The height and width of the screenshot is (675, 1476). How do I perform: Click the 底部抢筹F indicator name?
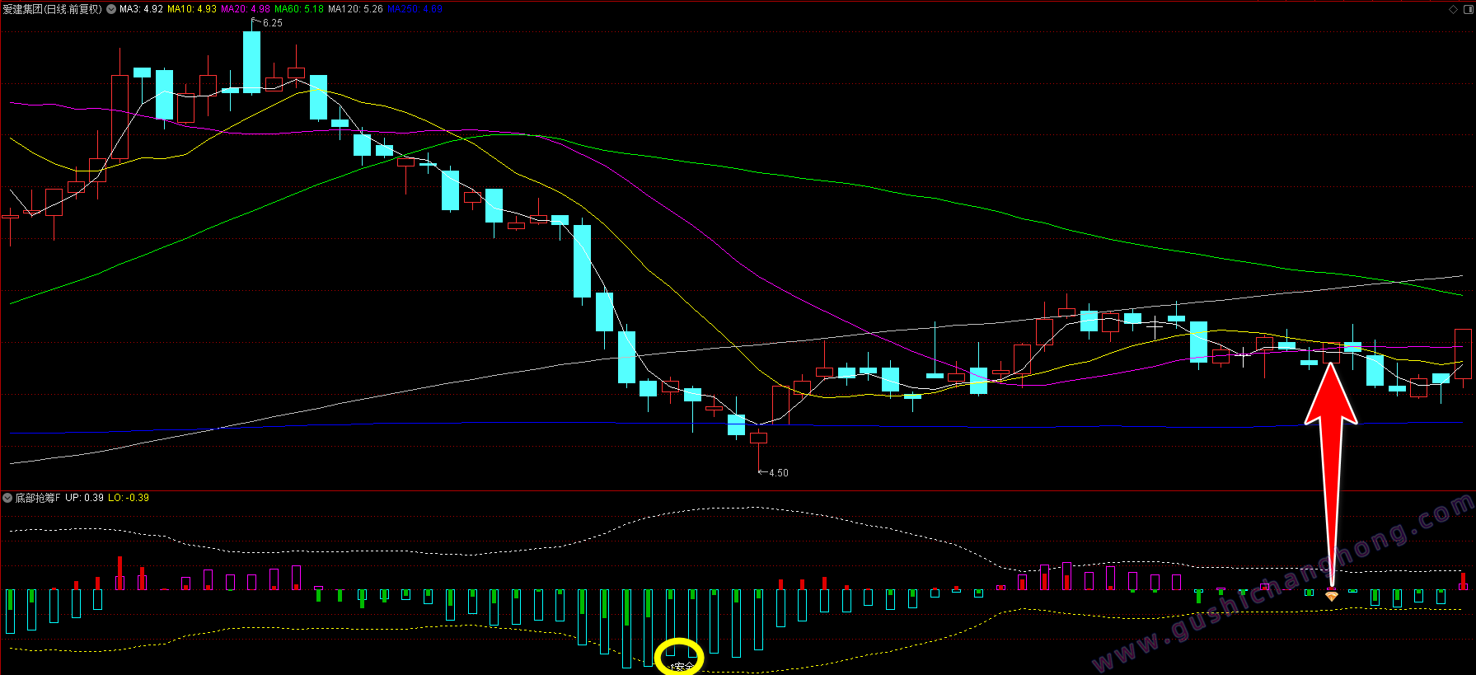point(38,498)
